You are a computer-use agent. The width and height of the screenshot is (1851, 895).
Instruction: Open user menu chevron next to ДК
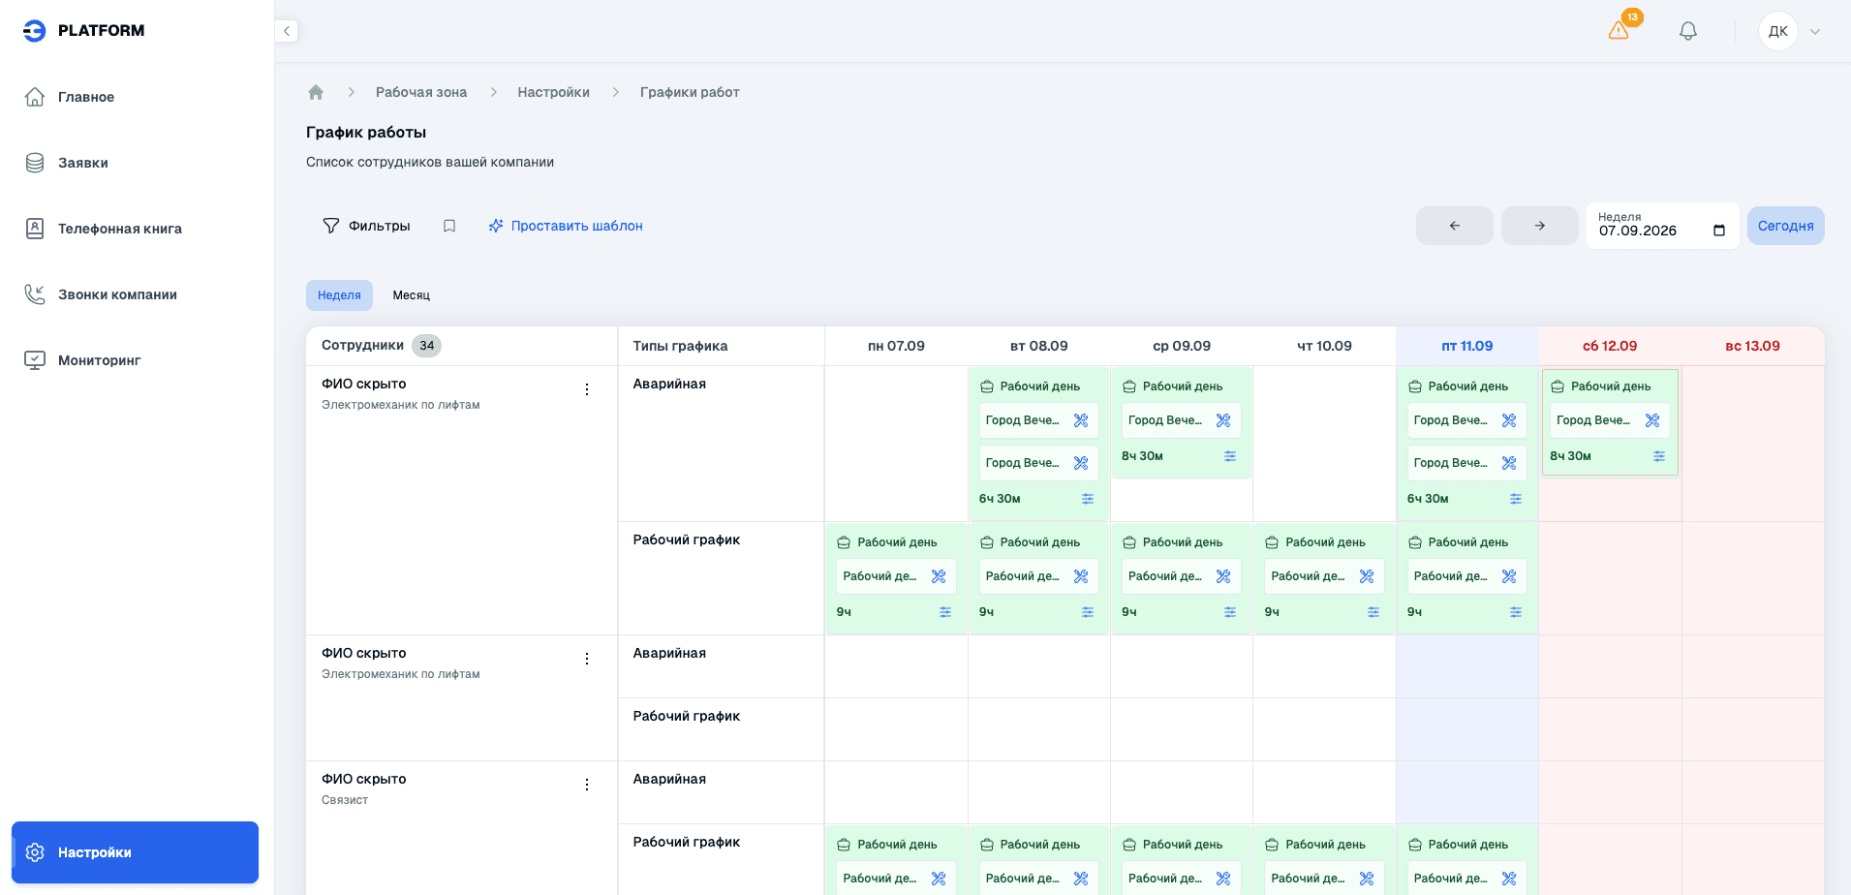coord(1815,31)
